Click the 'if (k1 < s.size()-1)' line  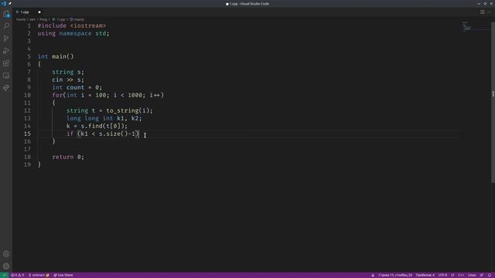click(x=103, y=134)
